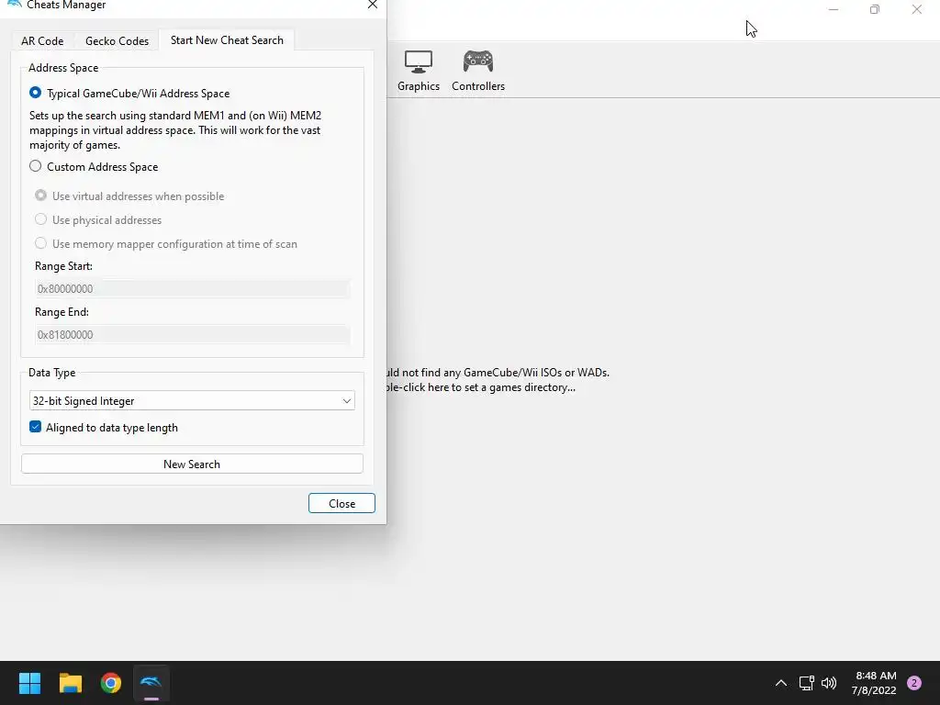Click the Dolphin icon in Cheats Manager title
The height and width of the screenshot is (705, 940).
tap(15, 5)
